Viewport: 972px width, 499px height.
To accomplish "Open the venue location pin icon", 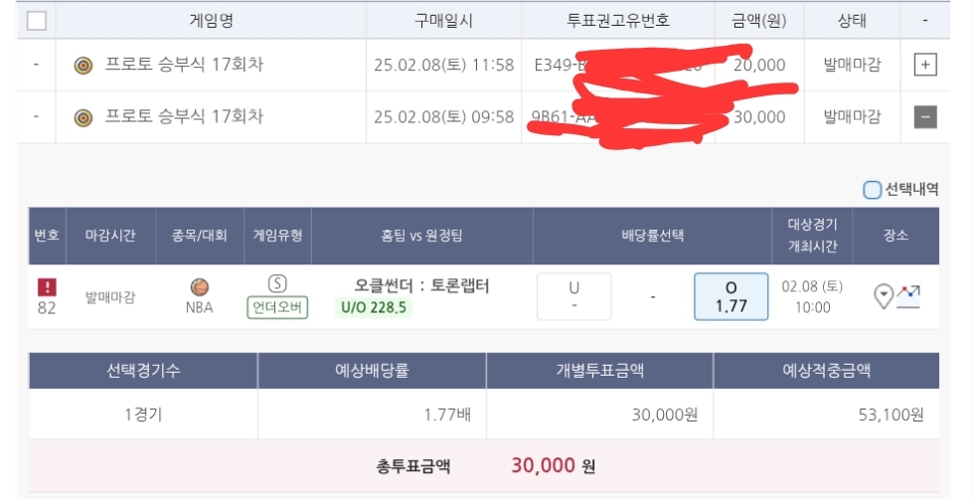I will click(x=884, y=296).
